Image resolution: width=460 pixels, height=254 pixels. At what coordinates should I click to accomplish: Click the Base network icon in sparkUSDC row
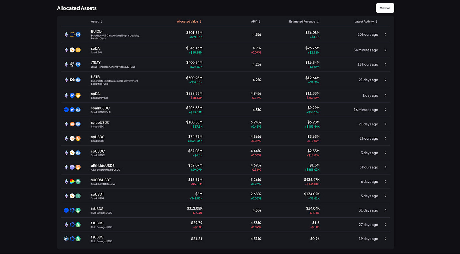66,110
